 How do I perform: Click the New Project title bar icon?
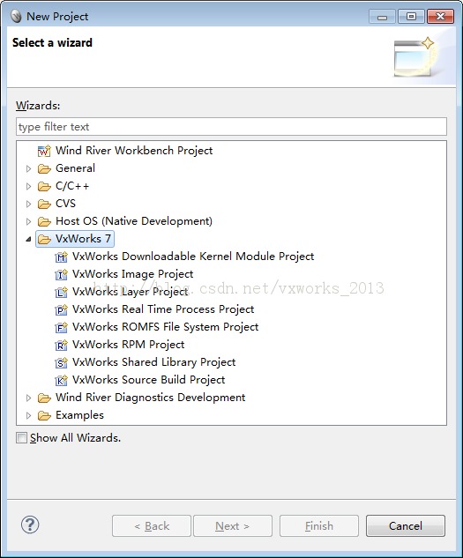pyautogui.click(x=16, y=17)
